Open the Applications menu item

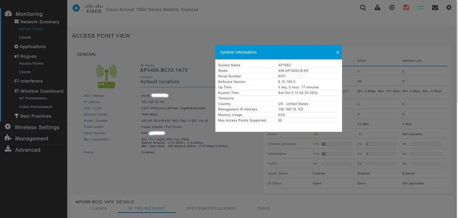pos(33,46)
